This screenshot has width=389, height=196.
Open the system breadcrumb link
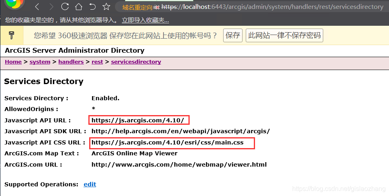[40, 62]
